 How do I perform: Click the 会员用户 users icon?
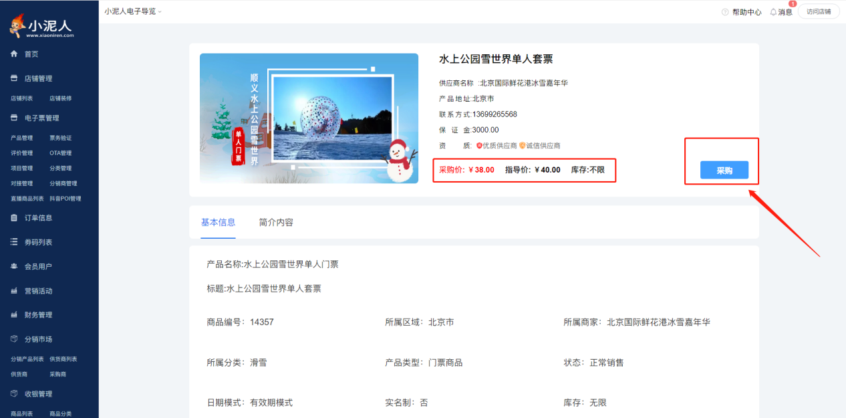click(x=14, y=267)
